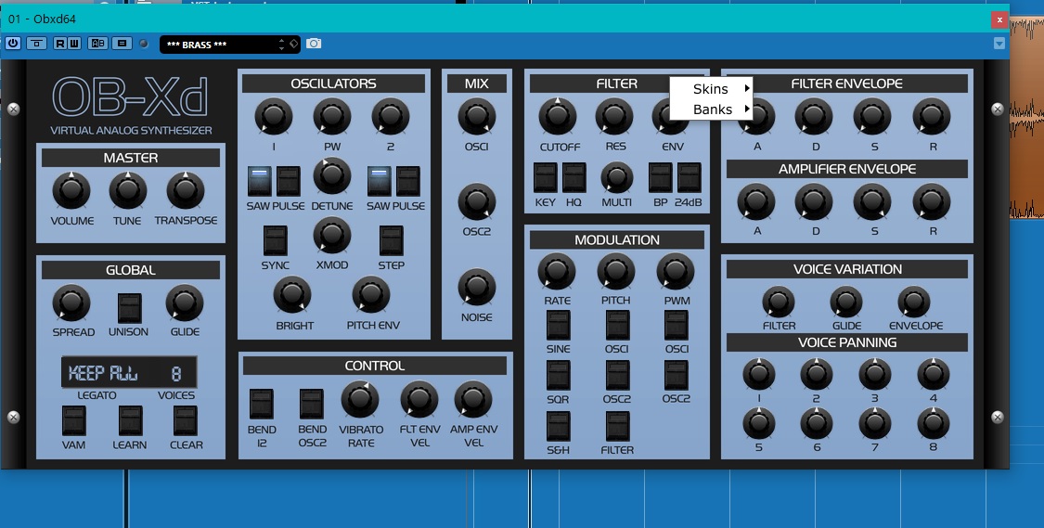Toggle the UNISON switch
The width and height of the screenshot is (1044, 528).
pyautogui.click(x=129, y=307)
